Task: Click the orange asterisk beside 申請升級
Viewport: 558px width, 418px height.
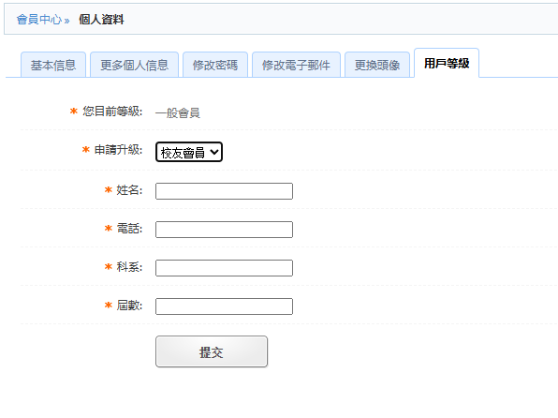Action: pyautogui.click(x=86, y=149)
